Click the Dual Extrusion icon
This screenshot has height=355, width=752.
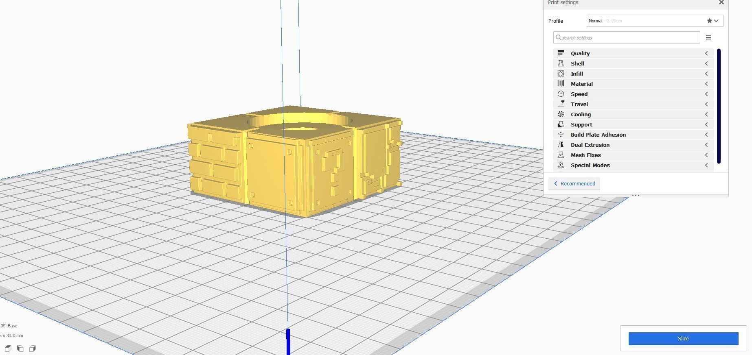point(561,145)
